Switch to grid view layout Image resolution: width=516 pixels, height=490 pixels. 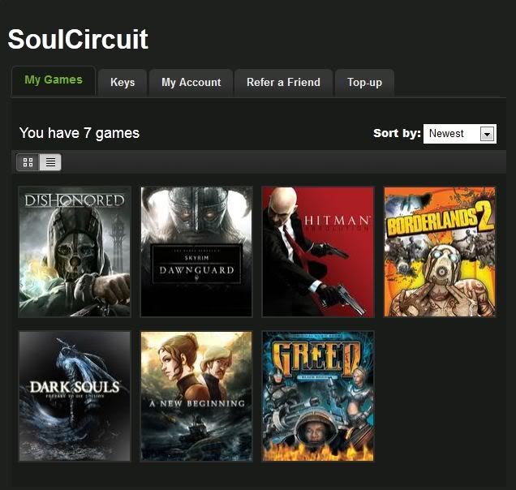(x=28, y=162)
